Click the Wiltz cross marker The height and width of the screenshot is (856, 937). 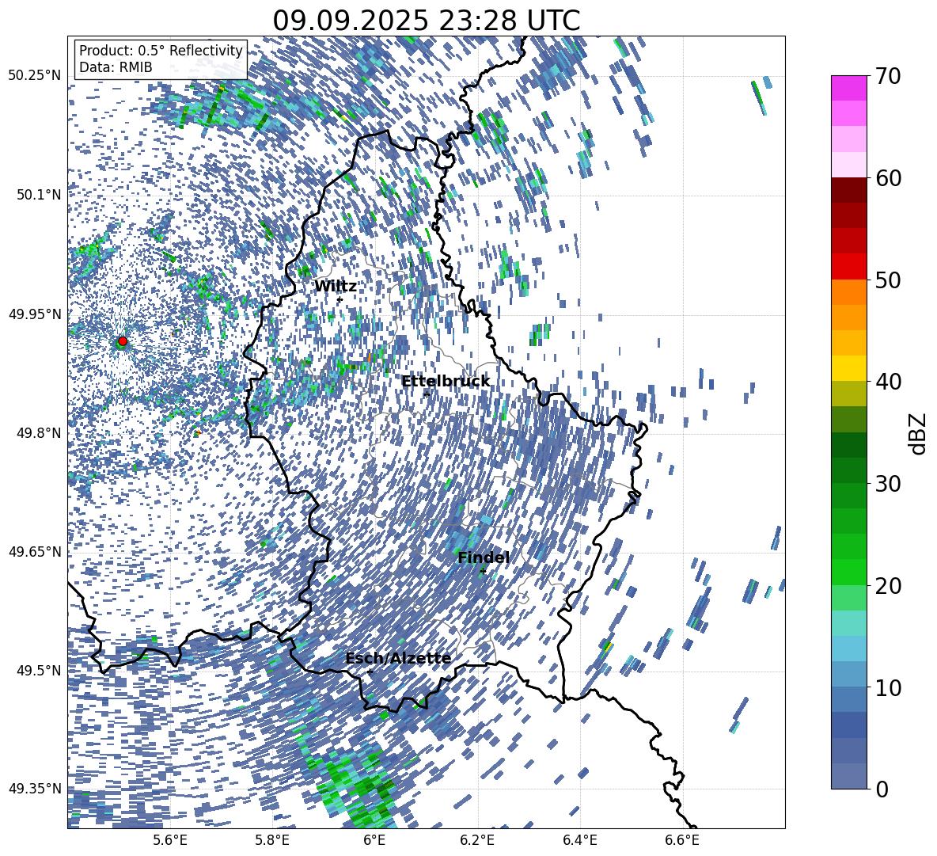pyautogui.click(x=340, y=299)
